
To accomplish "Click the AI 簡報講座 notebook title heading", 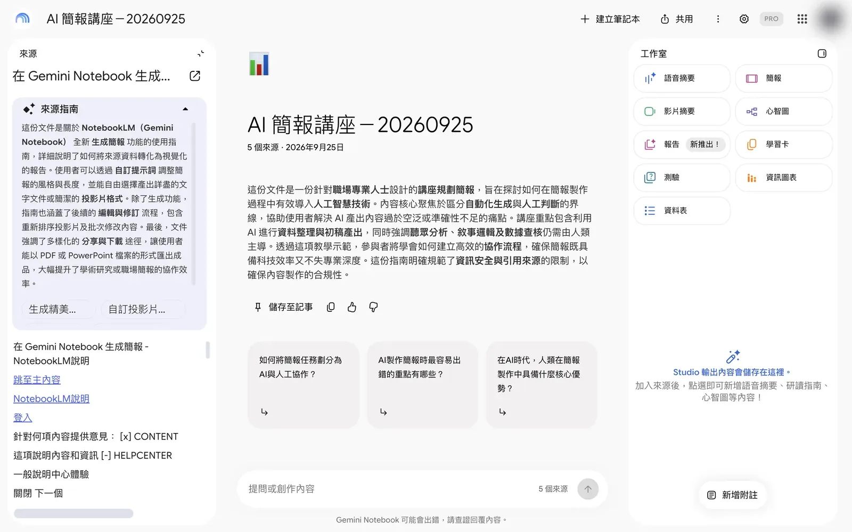I will pyautogui.click(x=360, y=125).
